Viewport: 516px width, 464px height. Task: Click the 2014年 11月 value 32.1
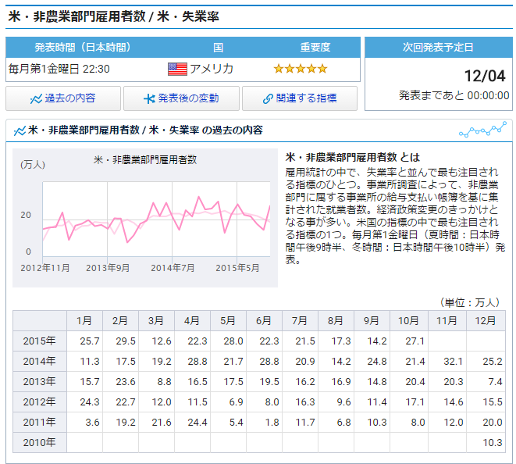coord(446,362)
